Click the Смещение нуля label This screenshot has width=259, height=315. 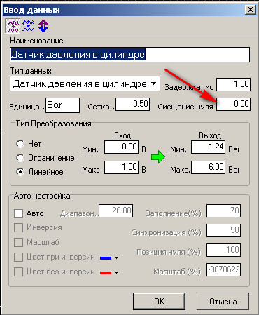click(185, 107)
